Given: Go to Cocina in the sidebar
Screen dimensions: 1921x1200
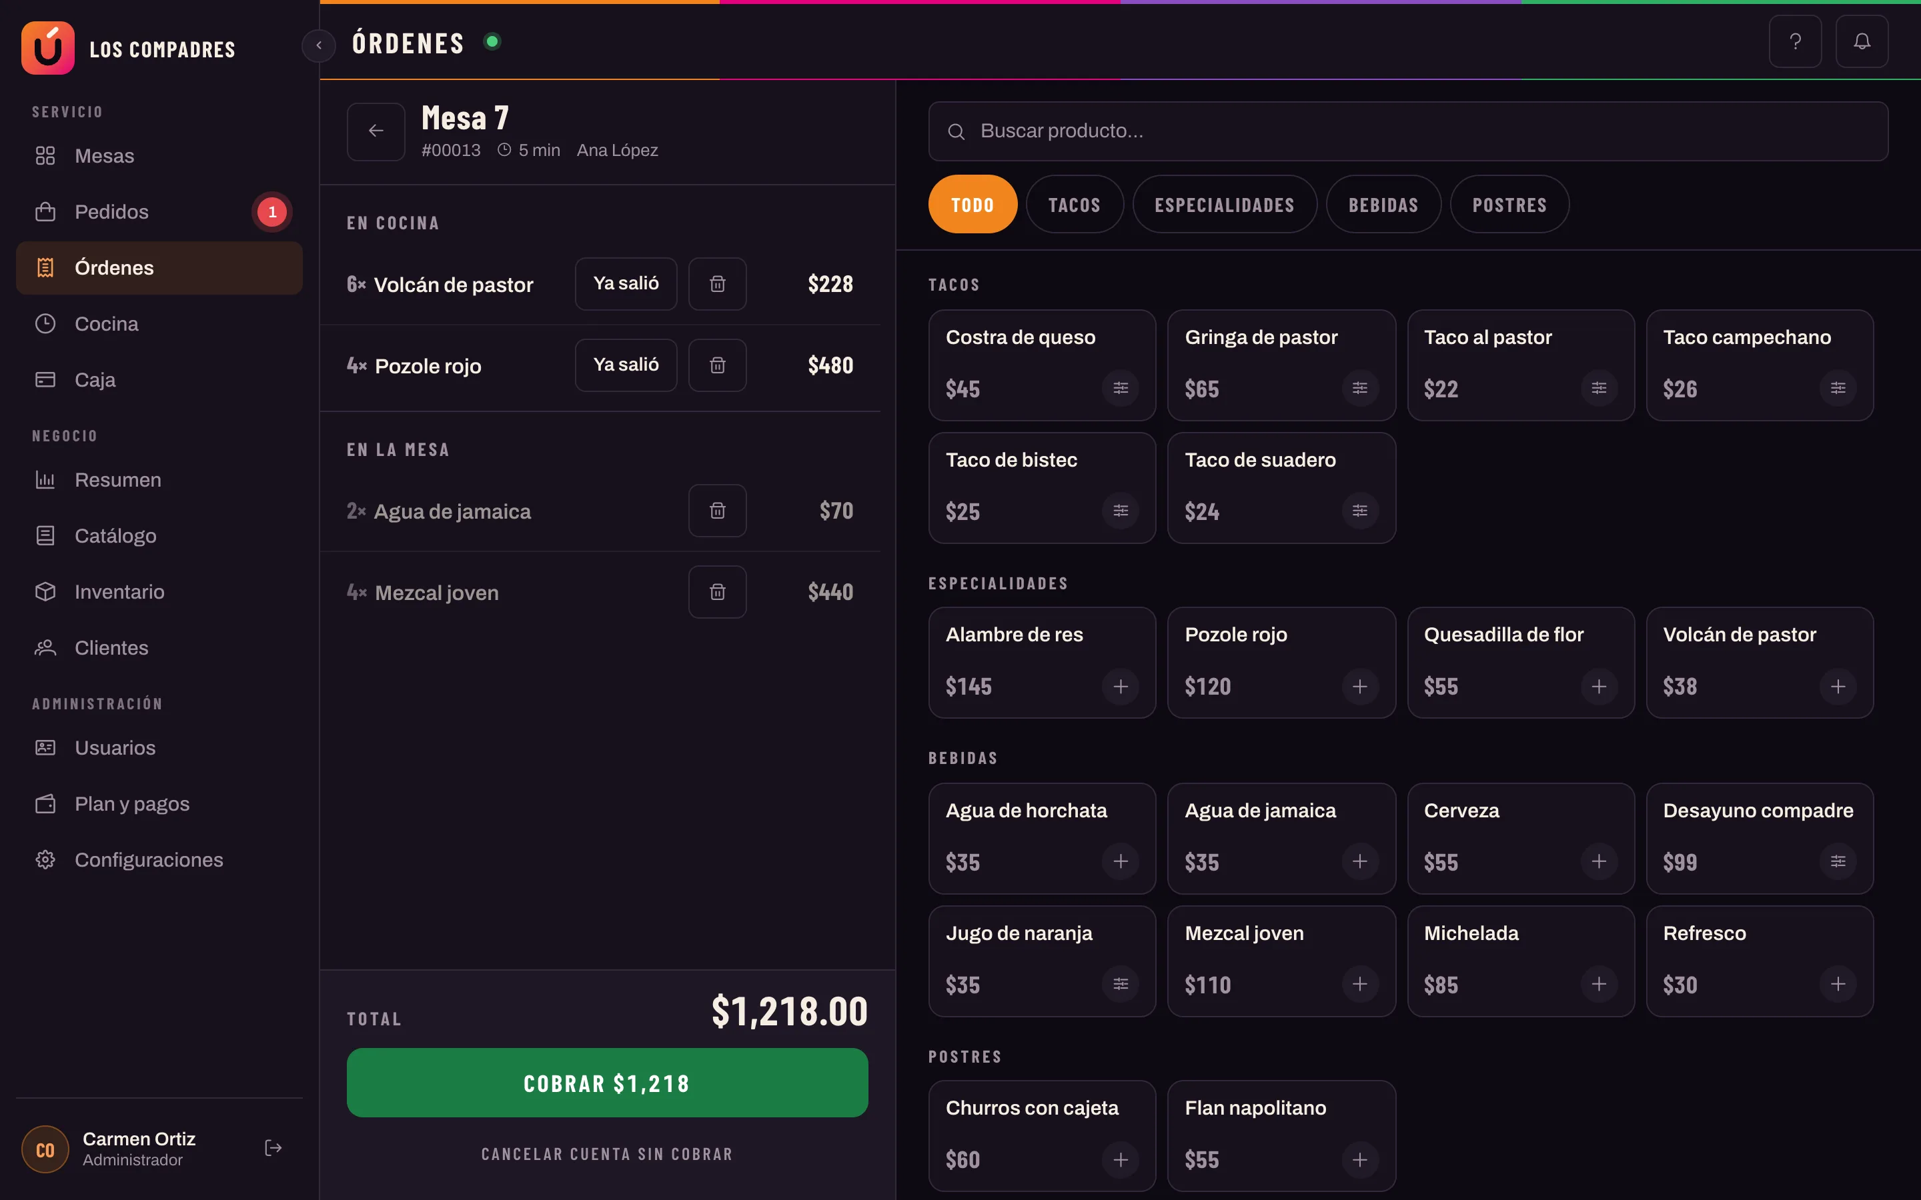Looking at the screenshot, I should coord(159,324).
